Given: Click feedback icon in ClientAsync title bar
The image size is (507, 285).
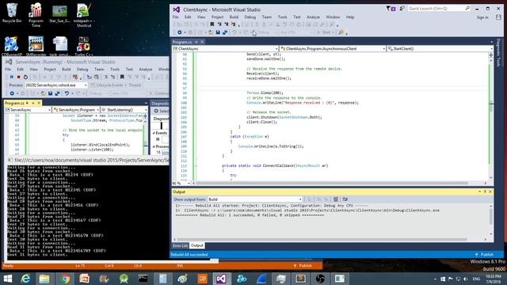Looking at the screenshot, I should tap(402, 9).
